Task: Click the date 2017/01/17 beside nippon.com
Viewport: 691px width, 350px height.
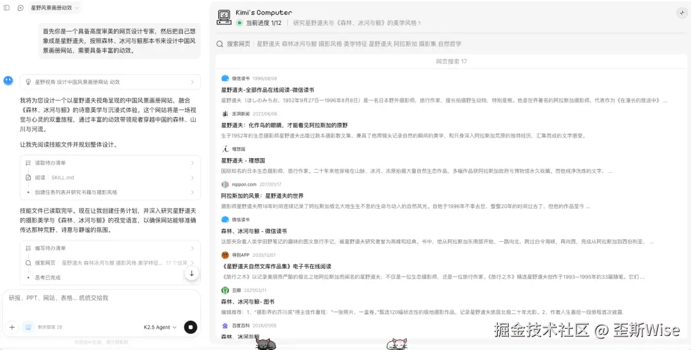Action: (x=271, y=184)
